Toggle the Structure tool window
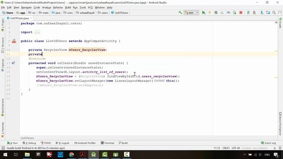This screenshot has height=159, width=283. (x=3, y=45)
